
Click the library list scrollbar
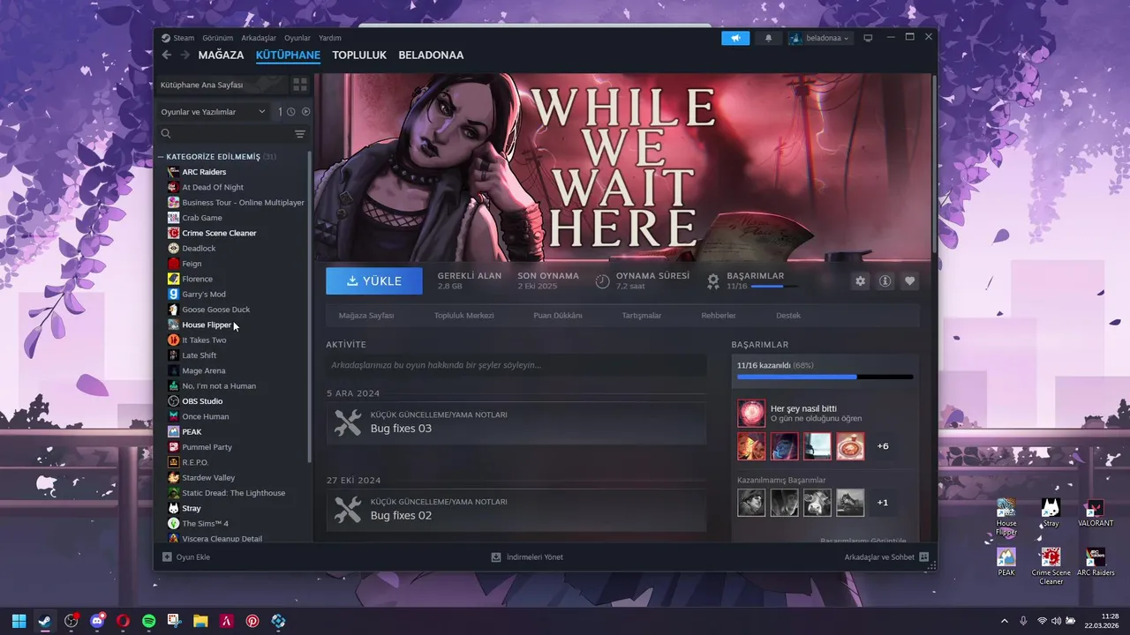309,307
